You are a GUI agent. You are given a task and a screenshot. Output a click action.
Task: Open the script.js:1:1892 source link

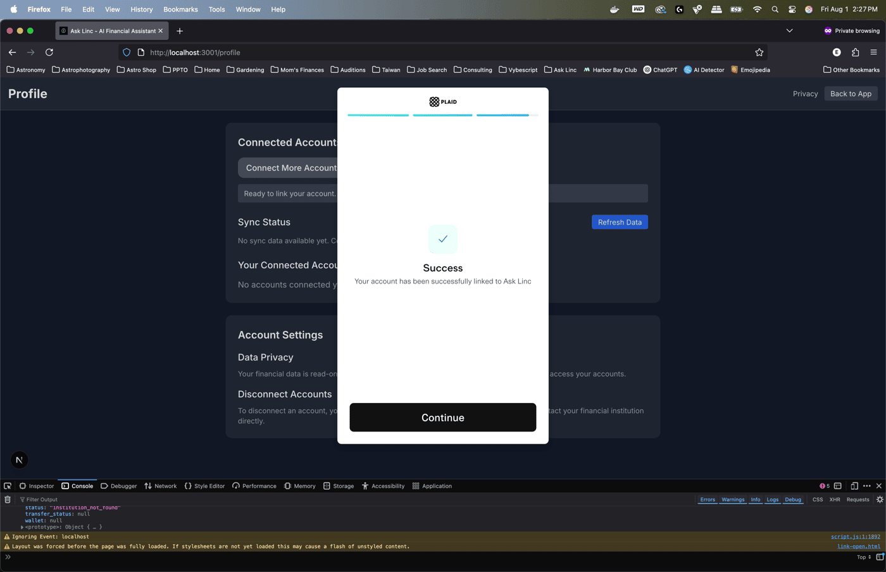(856, 537)
